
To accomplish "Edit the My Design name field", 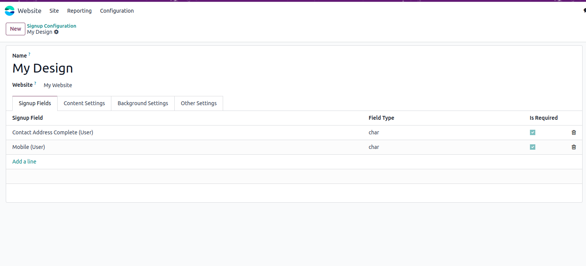I will [43, 68].
